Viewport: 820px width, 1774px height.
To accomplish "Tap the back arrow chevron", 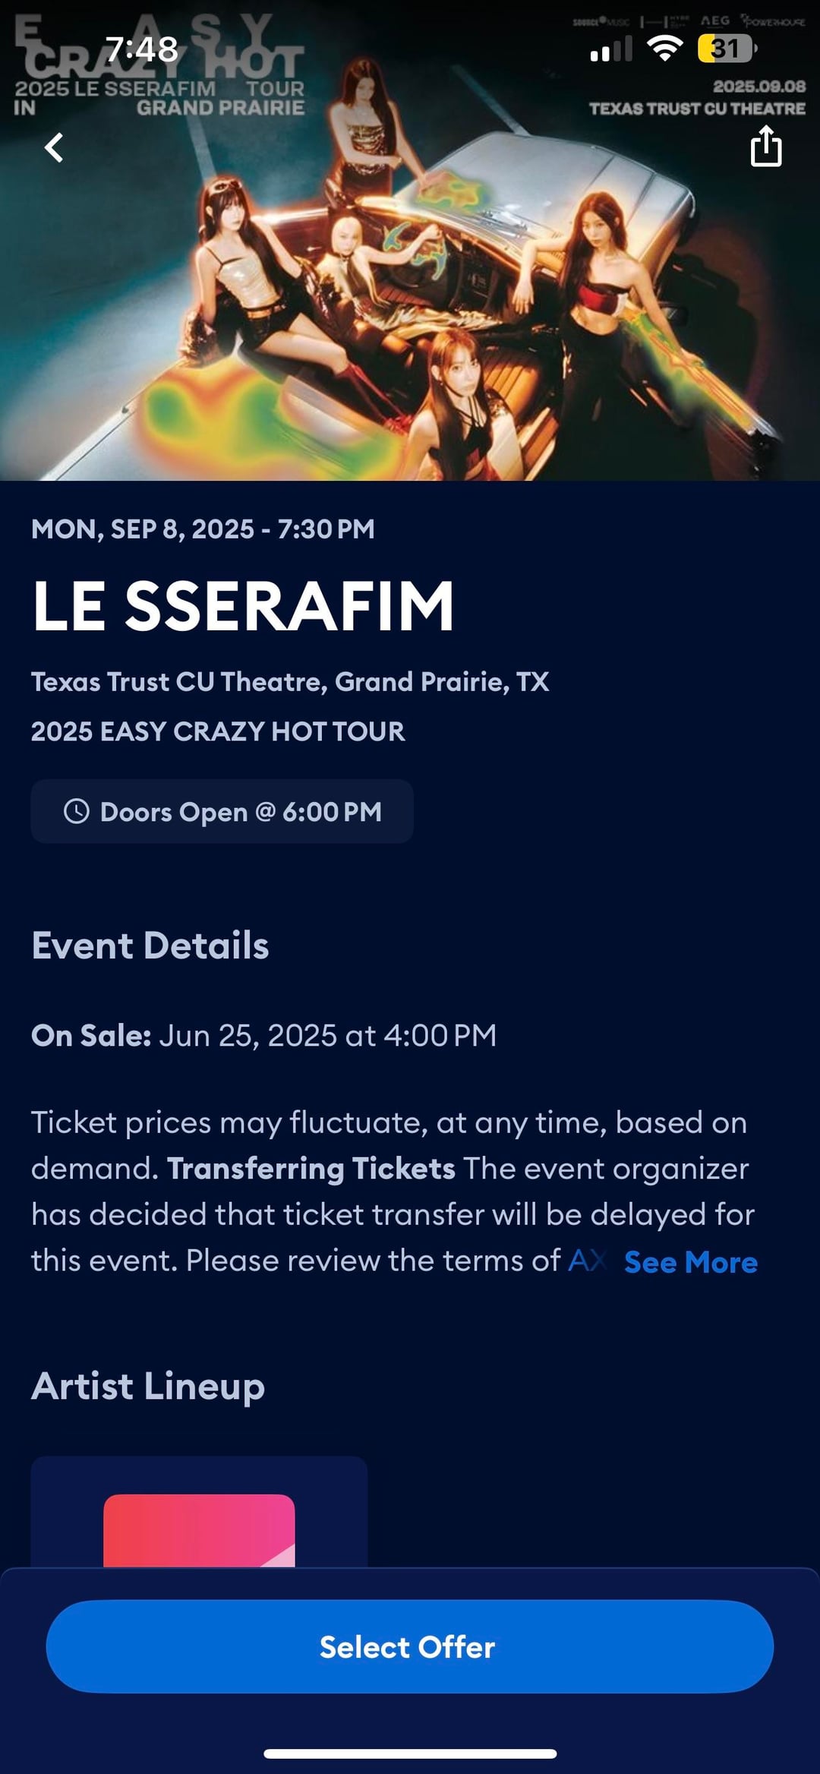I will tap(54, 147).
